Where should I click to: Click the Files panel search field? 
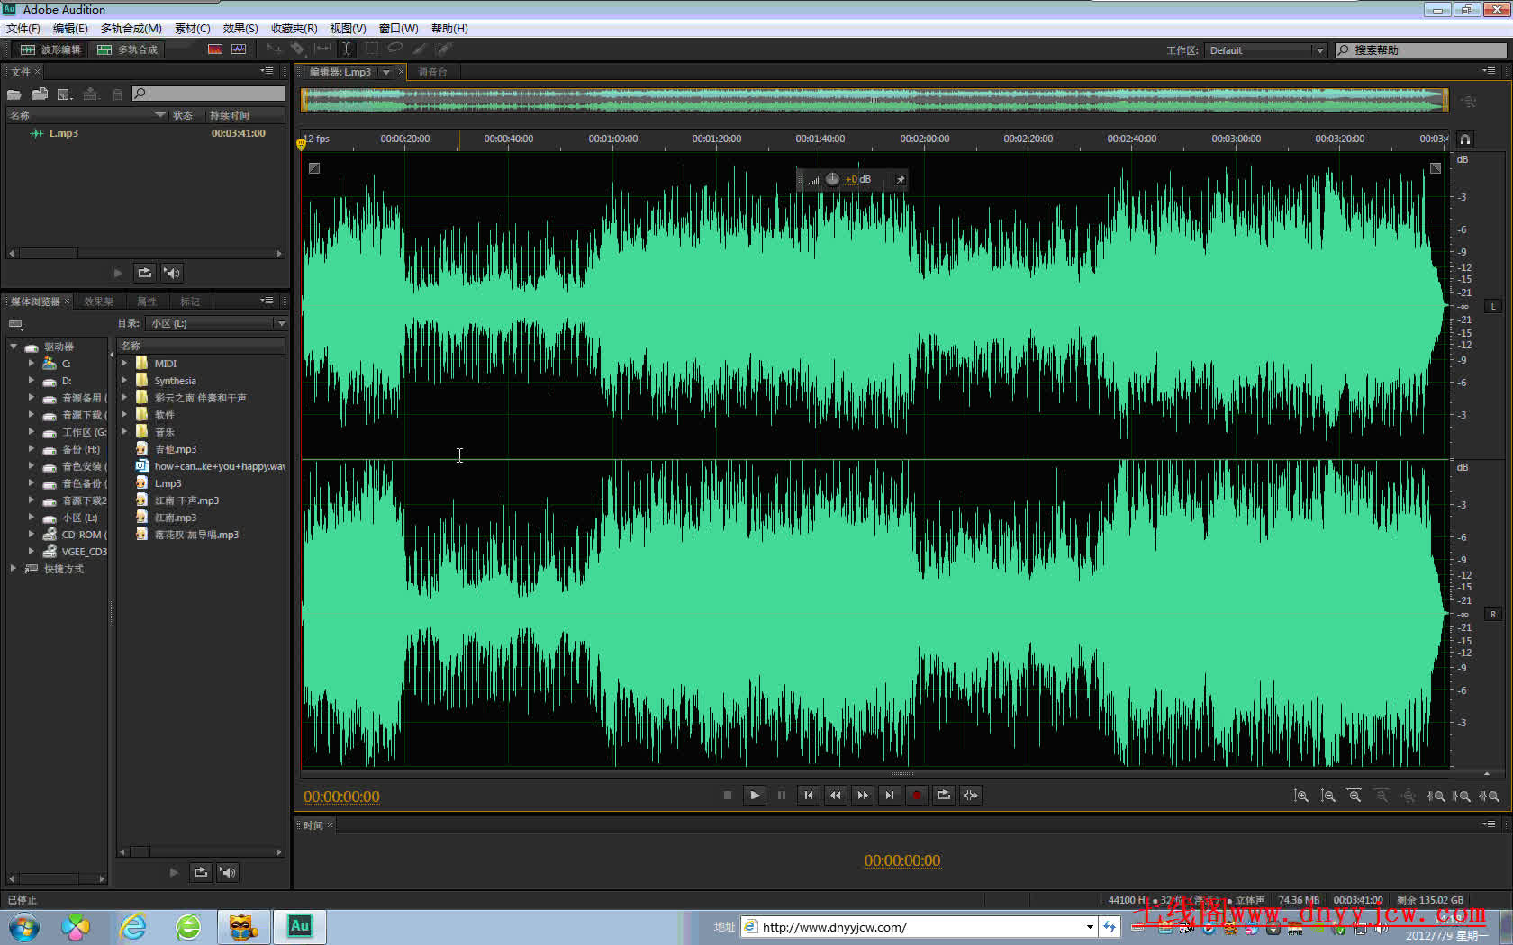(208, 94)
